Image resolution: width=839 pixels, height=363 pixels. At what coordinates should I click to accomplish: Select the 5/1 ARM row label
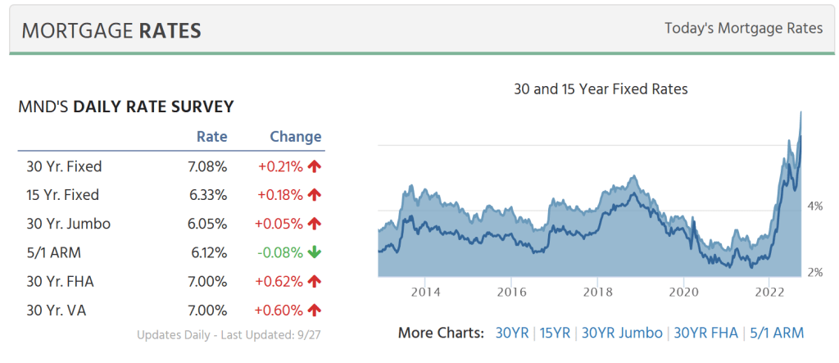tap(55, 252)
